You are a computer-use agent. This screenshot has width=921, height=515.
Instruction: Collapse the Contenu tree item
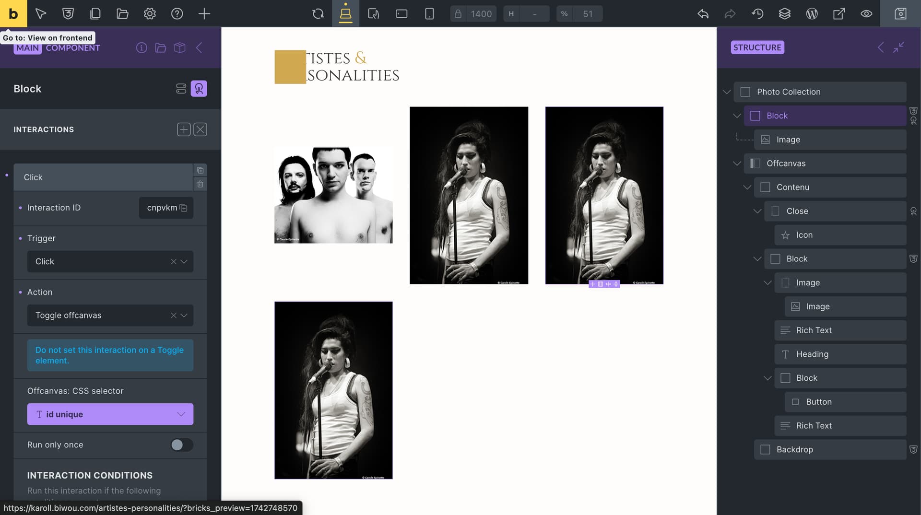(x=747, y=187)
